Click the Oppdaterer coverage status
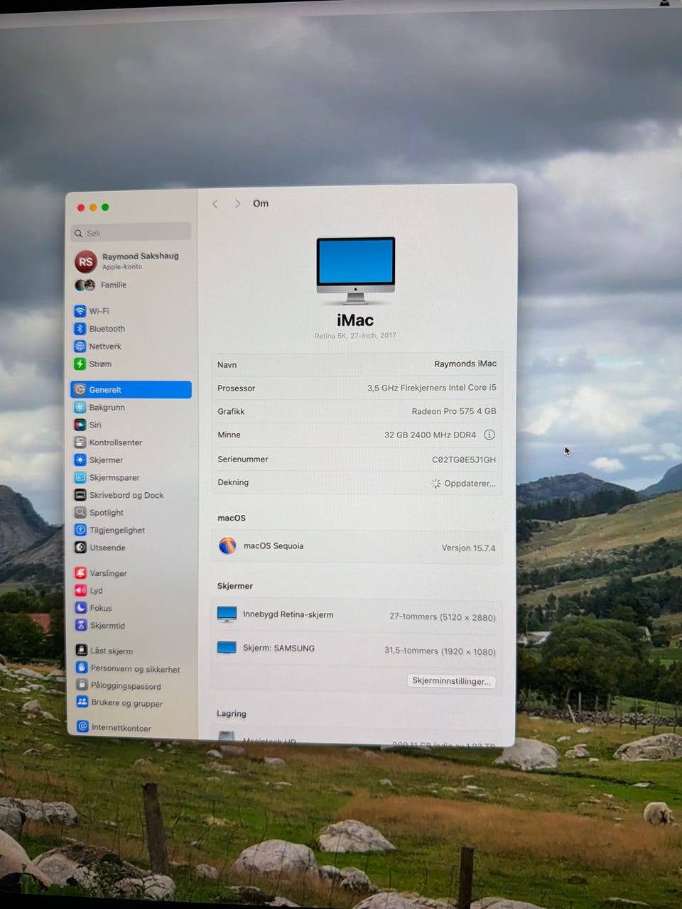Screen dimensions: 682x909 tap(464, 484)
